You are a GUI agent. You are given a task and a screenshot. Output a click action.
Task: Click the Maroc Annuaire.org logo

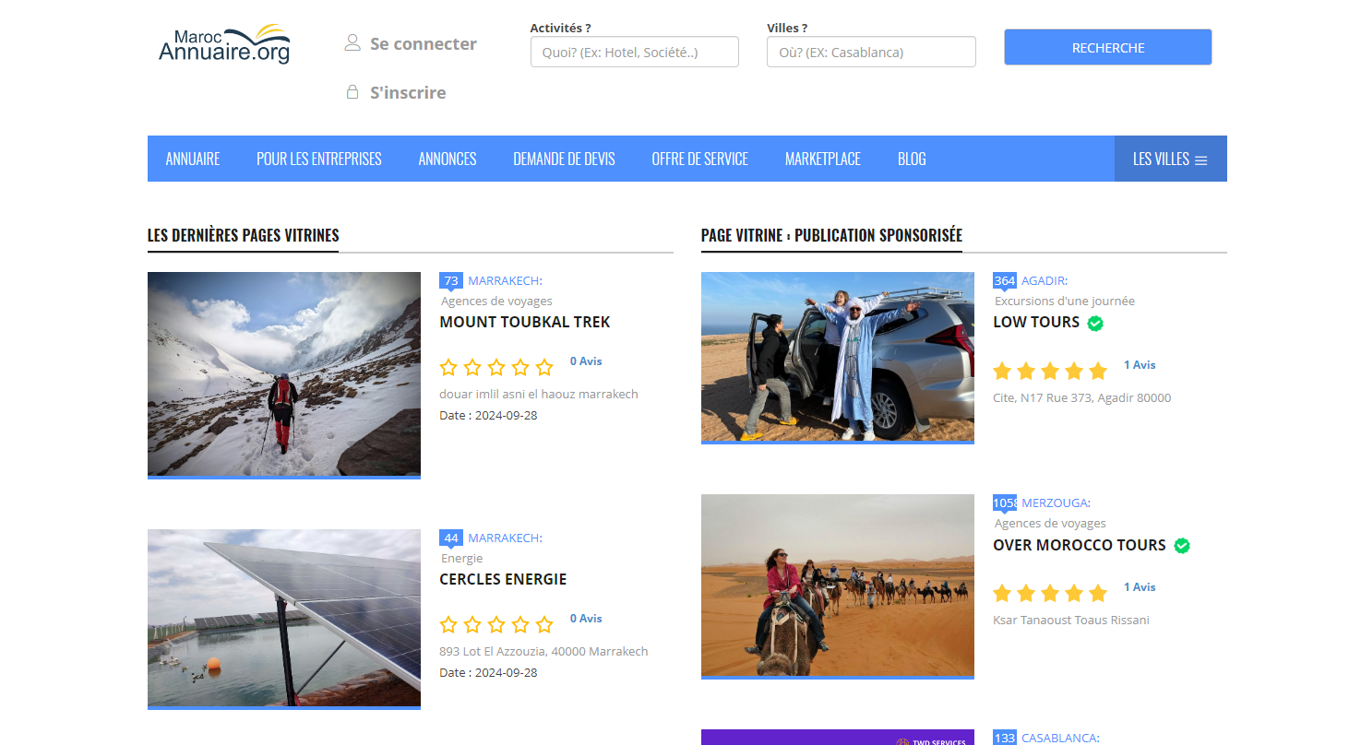click(x=224, y=44)
